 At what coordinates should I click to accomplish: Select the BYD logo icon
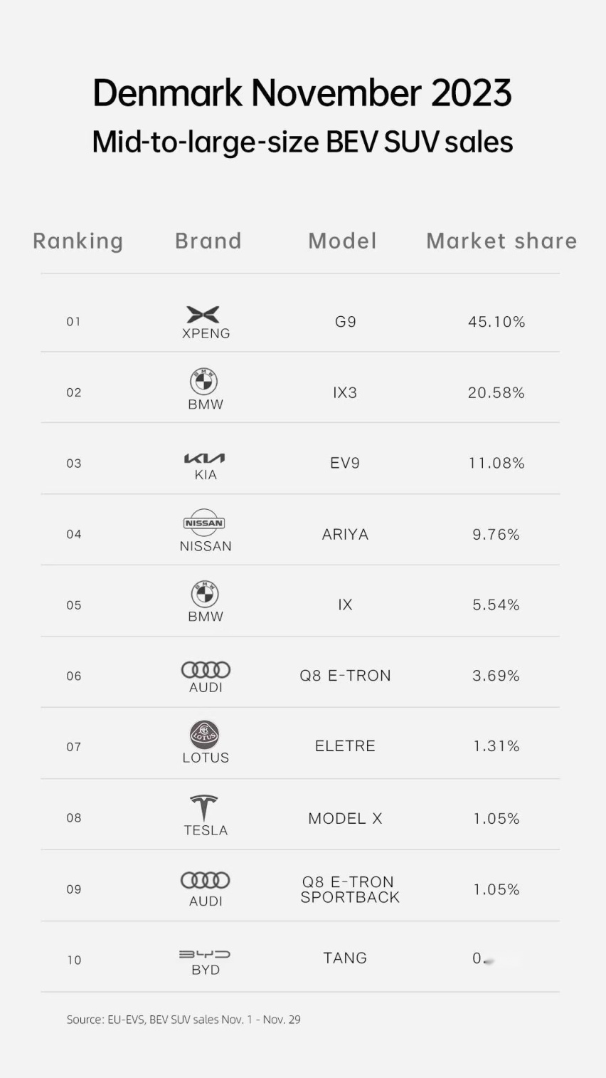pyautogui.click(x=205, y=954)
